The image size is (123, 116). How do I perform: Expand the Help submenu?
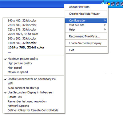pos(86,29)
